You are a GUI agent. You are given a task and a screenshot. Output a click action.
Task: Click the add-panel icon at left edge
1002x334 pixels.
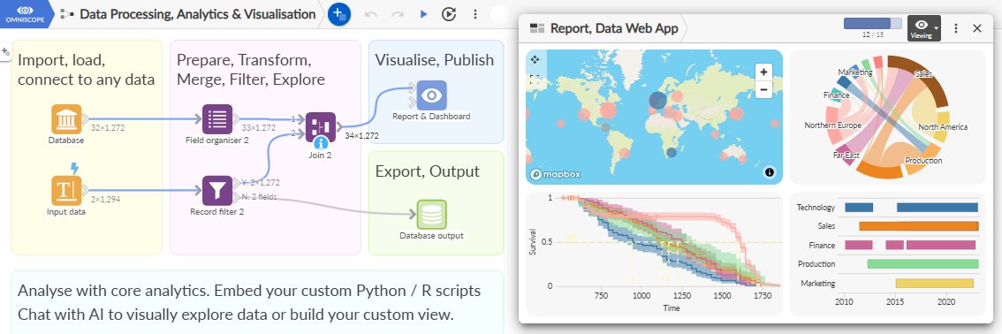[x=5, y=51]
